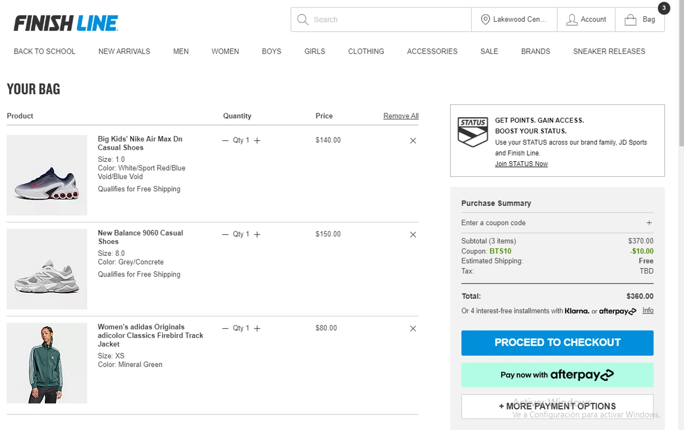The width and height of the screenshot is (684, 430).
Task: Decrease quantity of New Balance 9060
Action: point(225,234)
